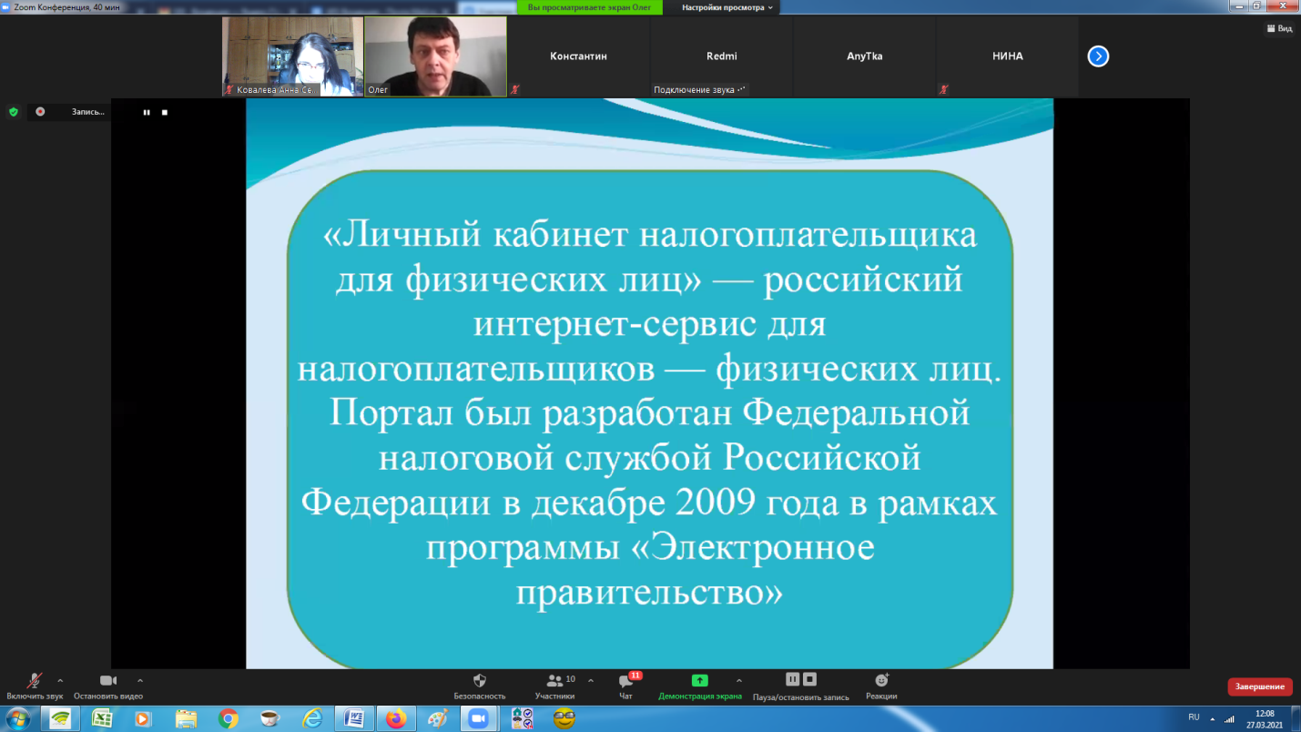This screenshot has width=1301, height=732.
Task: Expand the arrow next to Участники
Action: (x=591, y=680)
